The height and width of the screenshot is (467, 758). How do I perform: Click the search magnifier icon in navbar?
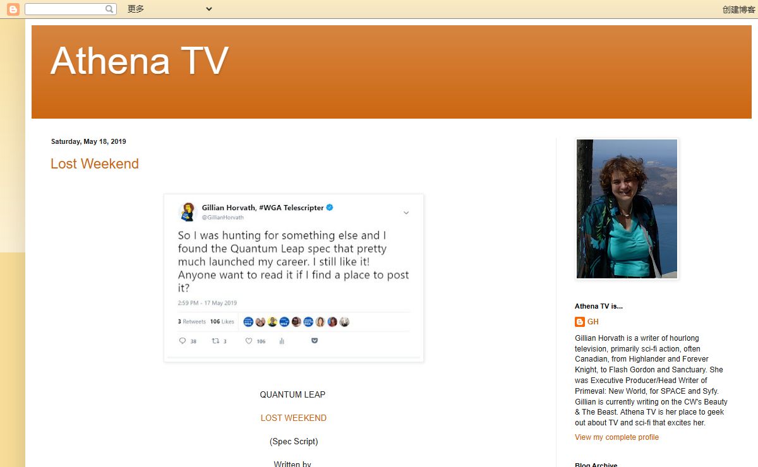[x=110, y=9]
